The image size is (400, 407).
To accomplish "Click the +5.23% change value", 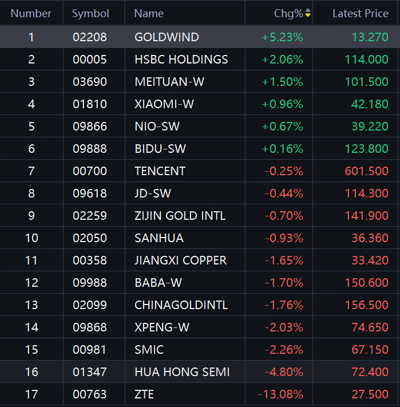I will point(283,37).
